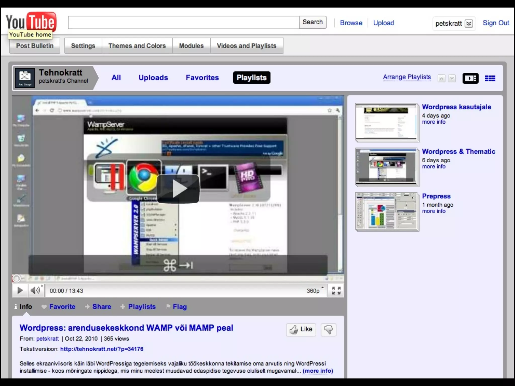
Task: Enter fullscreen with the expand icon
Action: 336,291
